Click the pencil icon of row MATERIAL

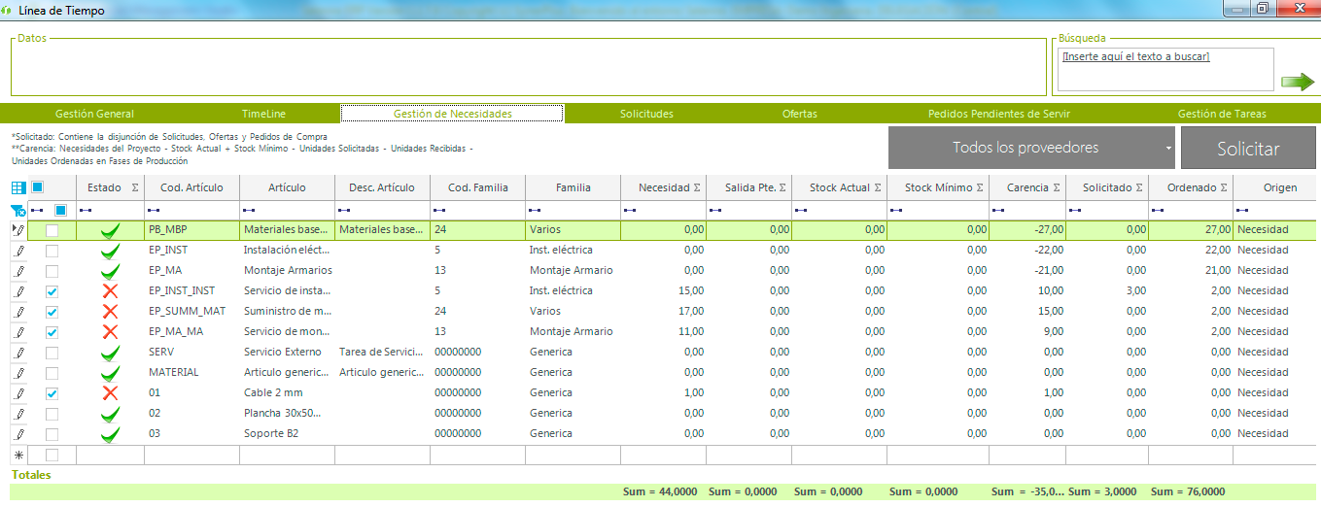coord(18,373)
